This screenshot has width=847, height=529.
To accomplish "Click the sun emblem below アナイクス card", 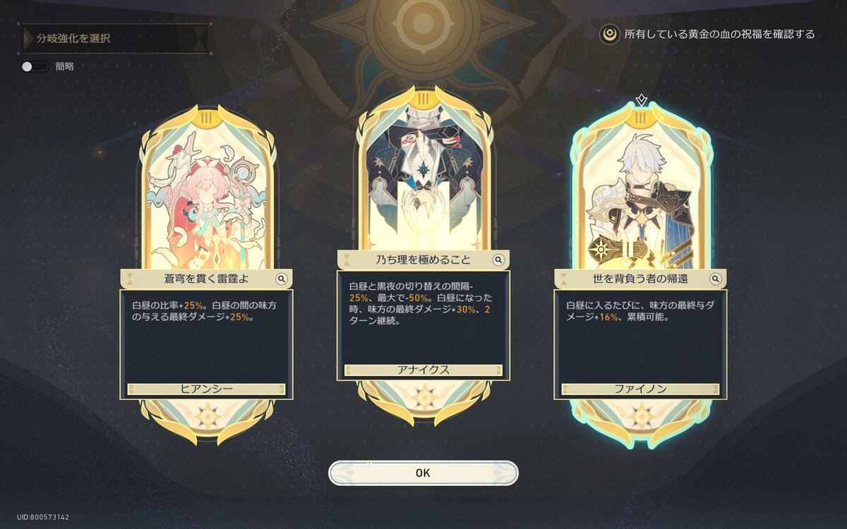I will 423,396.
